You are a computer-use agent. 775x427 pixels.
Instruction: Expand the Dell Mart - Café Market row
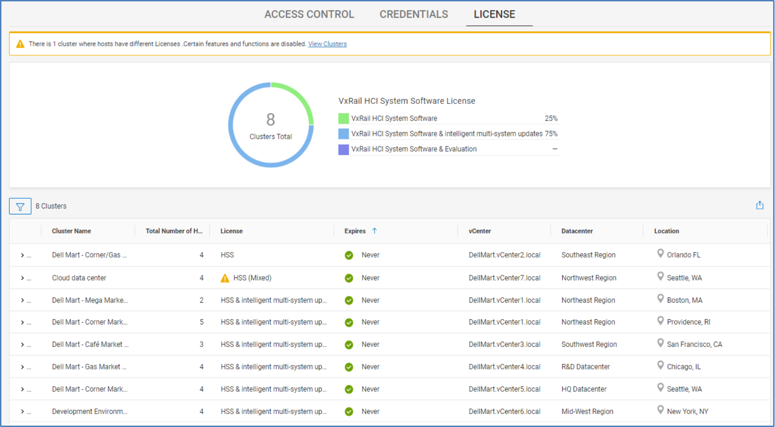pyautogui.click(x=22, y=345)
